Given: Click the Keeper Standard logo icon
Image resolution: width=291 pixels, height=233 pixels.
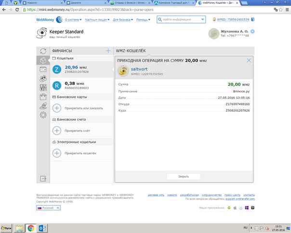Looking at the screenshot, I should point(41,33).
